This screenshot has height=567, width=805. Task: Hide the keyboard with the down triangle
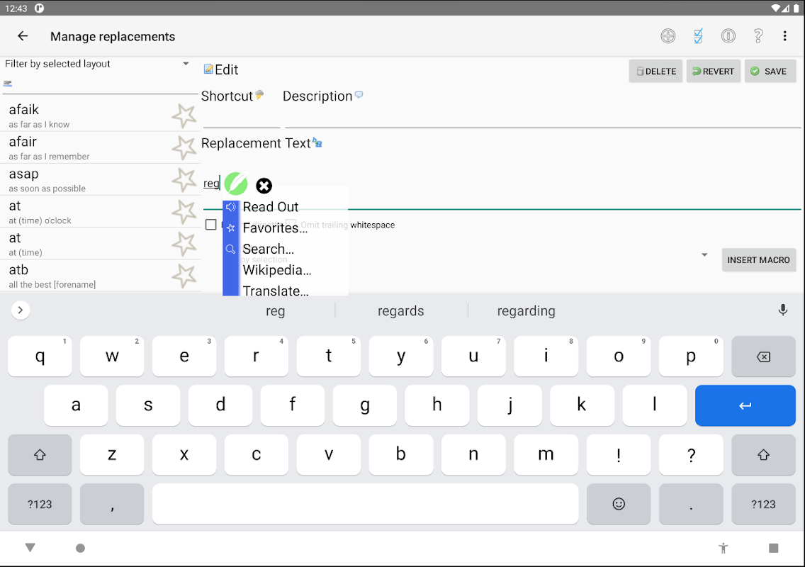(30, 548)
